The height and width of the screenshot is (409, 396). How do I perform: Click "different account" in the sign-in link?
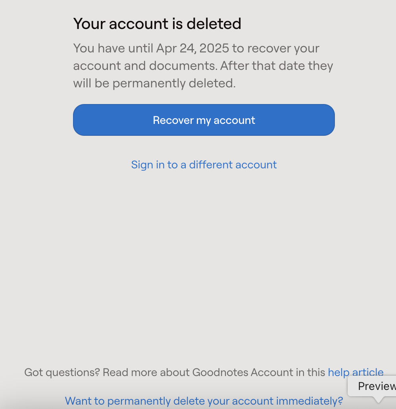[233, 164]
